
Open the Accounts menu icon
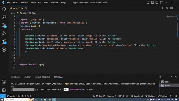(4, 82)
